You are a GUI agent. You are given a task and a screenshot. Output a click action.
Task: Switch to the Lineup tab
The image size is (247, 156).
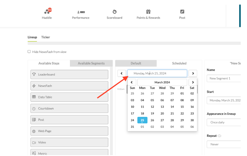[x=32, y=37]
